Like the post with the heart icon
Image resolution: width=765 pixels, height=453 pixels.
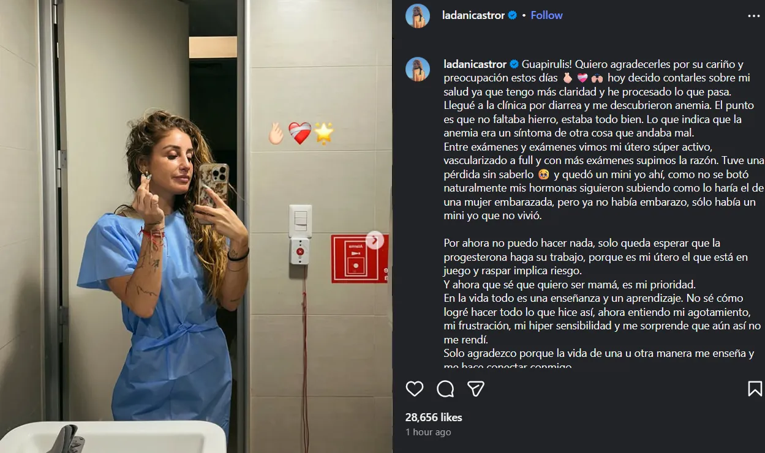coord(415,389)
